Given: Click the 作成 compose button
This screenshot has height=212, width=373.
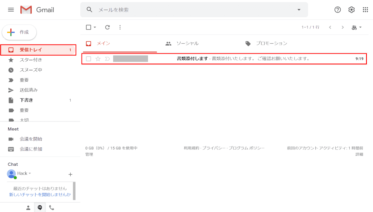Looking at the screenshot, I should click(x=19, y=32).
